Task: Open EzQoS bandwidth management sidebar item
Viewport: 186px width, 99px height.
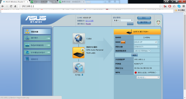Action: [37, 45]
